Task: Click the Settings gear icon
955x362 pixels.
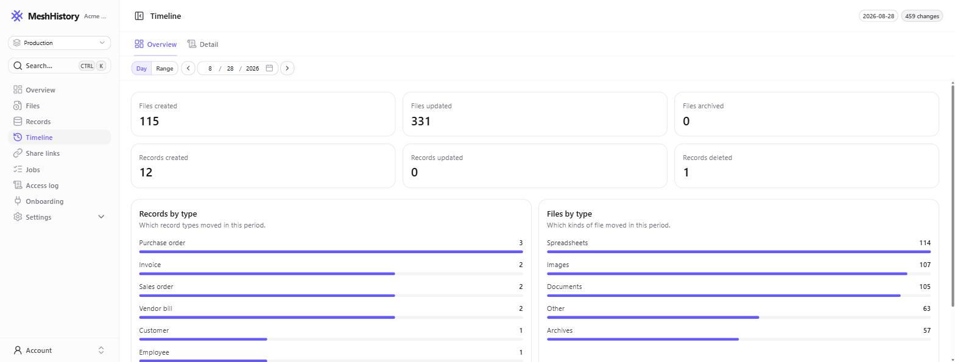Action: click(18, 217)
